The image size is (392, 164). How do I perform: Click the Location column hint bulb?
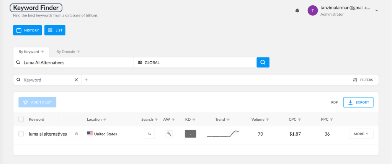(105, 120)
